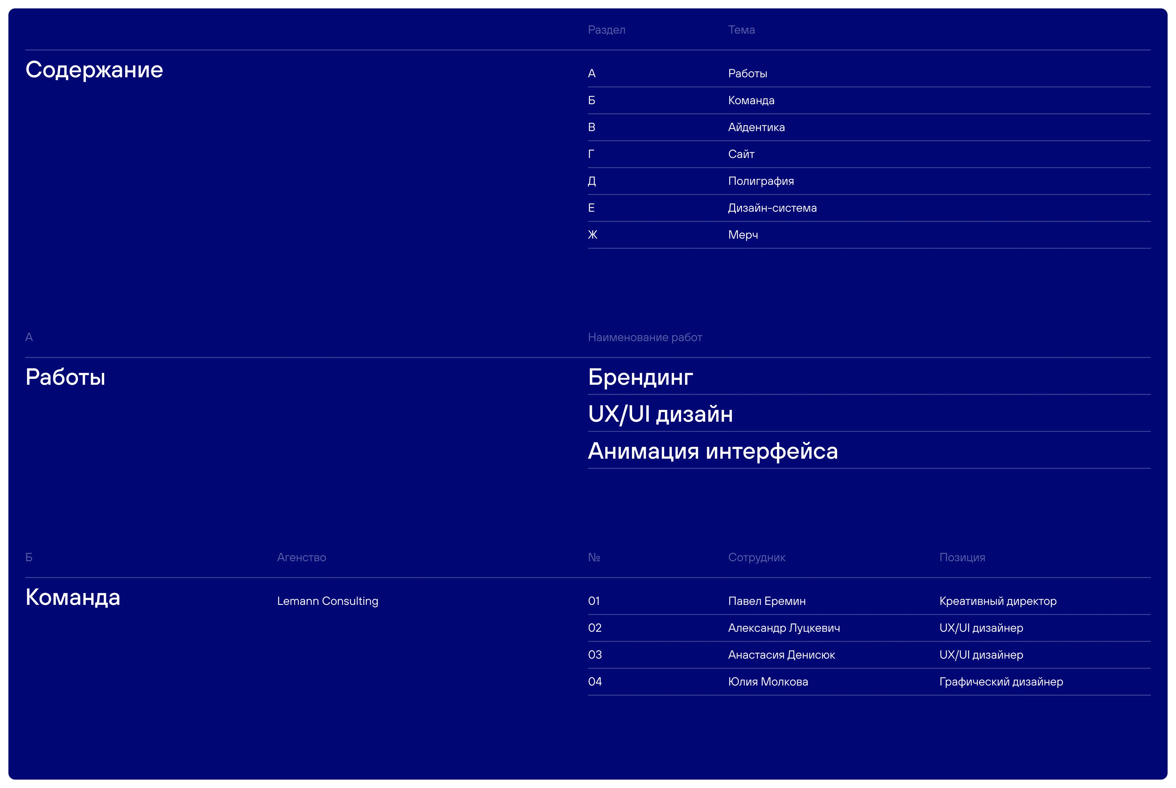Viewport: 1176px width, 788px height.
Task: Select Анимация интерфейса work item
Action: click(713, 451)
